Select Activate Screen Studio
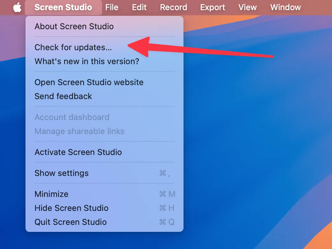Screen dimensions: 332x249 click(78, 152)
